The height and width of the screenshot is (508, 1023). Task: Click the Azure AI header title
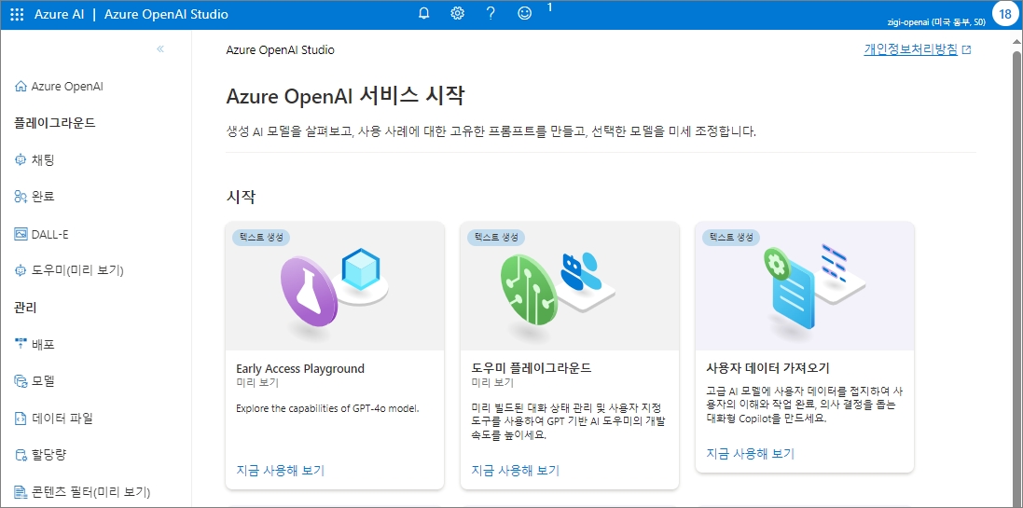tap(60, 14)
